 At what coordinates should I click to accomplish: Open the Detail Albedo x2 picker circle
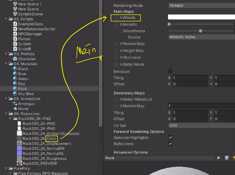tap(121, 99)
